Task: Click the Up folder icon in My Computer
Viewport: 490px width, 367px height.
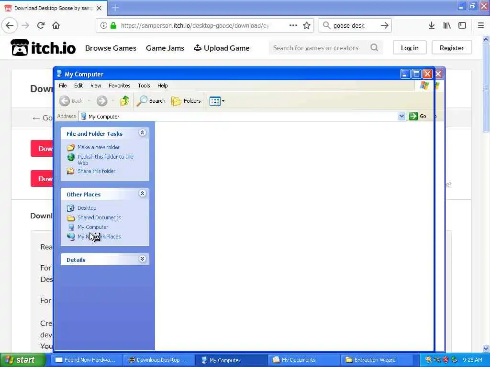Action: pyautogui.click(x=125, y=101)
